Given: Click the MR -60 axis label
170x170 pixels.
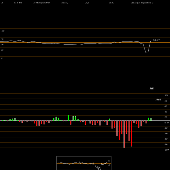Looking at the screenshot, I should (x=166, y=139).
